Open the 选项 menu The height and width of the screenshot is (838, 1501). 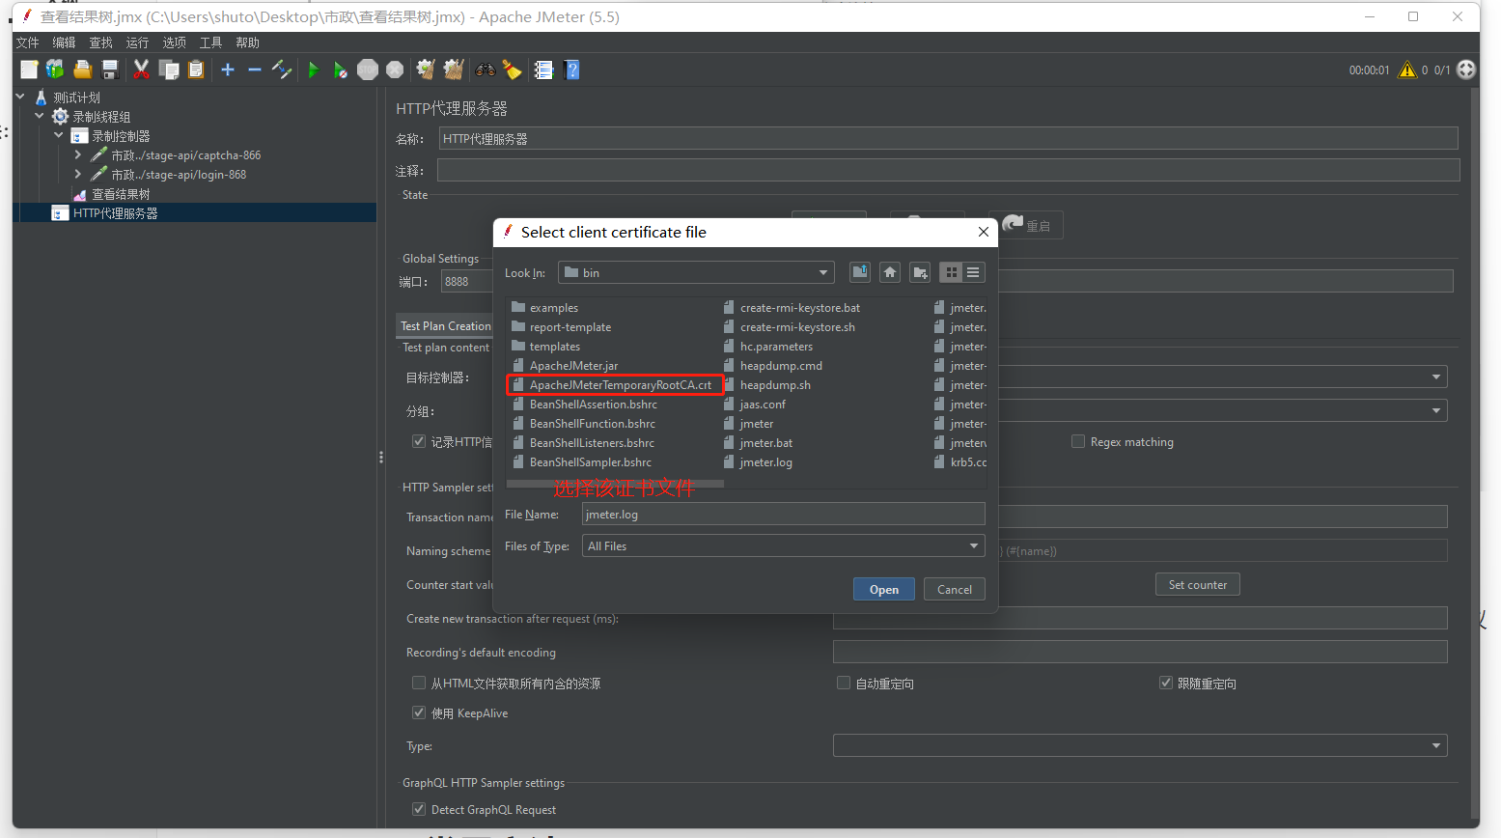tap(174, 42)
